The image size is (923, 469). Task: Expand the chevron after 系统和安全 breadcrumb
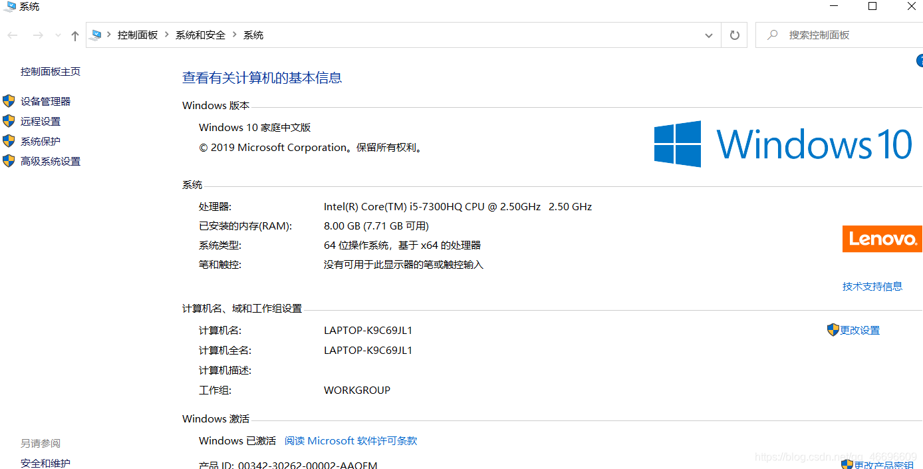[x=235, y=35]
